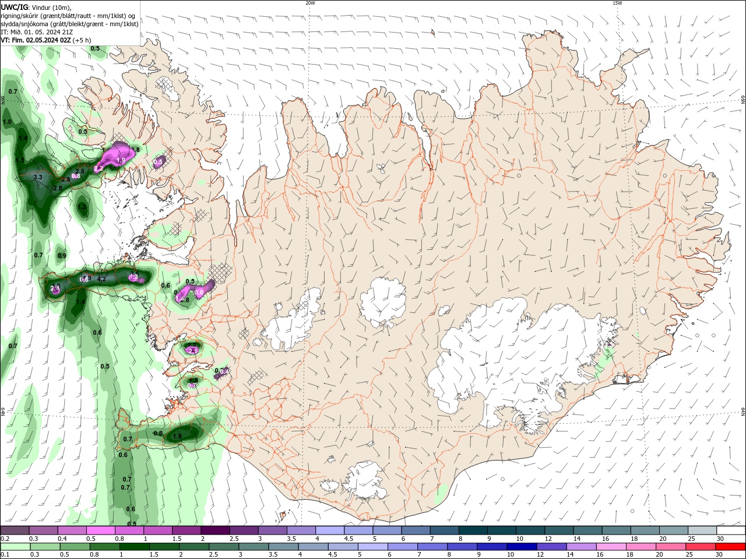The image size is (746, 559).
Task: Click the 'slydda/snjókoma' legend line
Action: click(69, 24)
